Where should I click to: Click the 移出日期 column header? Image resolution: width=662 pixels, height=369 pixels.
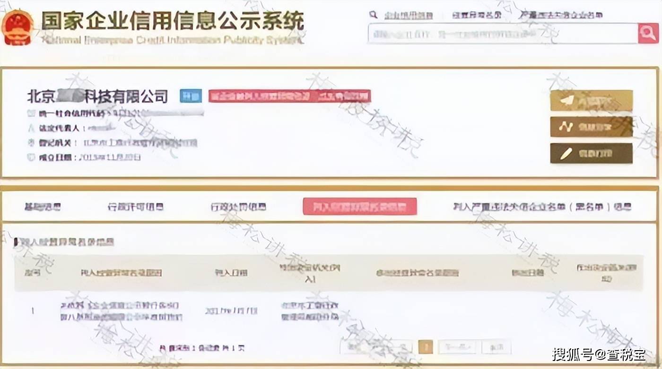(x=528, y=273)
